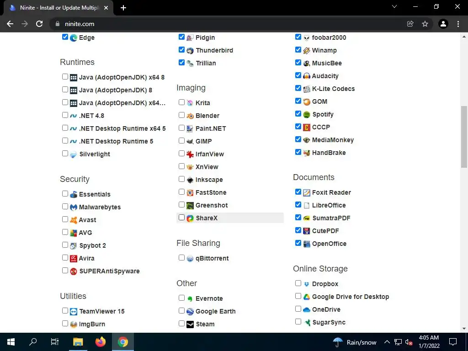Open the Windows Start menu
The width and height of the screenshot is (468, 351).
pos(11,342)
